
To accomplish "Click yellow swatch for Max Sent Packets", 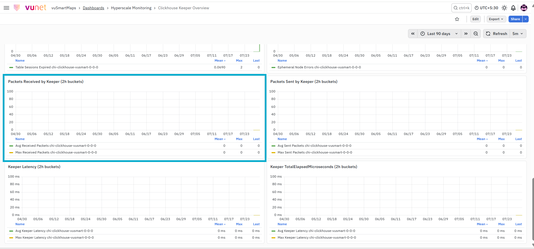I will 273,153.
